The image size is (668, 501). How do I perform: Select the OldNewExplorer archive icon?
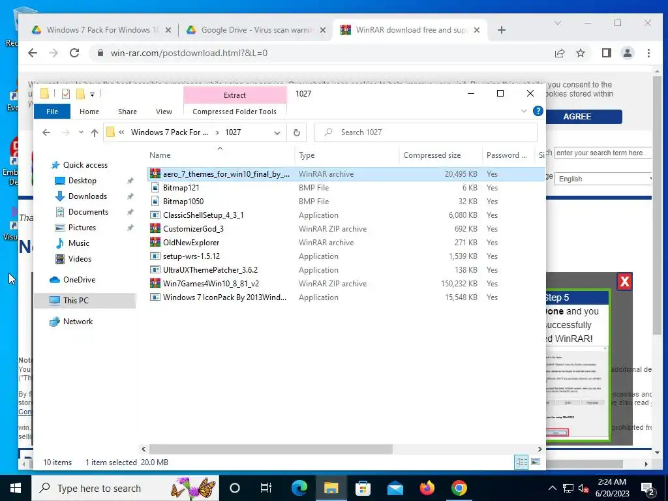tap(155, 243)
